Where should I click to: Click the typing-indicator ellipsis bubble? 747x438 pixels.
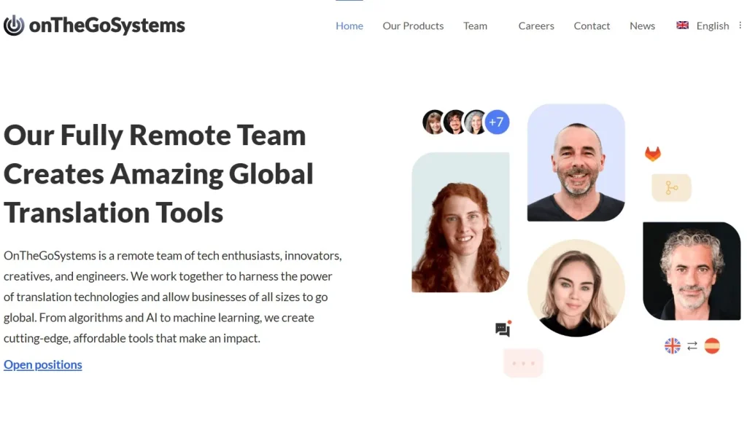point(523,362)
